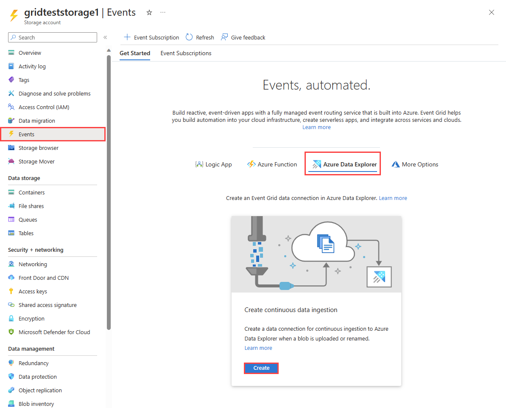Click the 'Storage account' subtitle
This screenshot has height=408, width=506.
click(42, 23)
